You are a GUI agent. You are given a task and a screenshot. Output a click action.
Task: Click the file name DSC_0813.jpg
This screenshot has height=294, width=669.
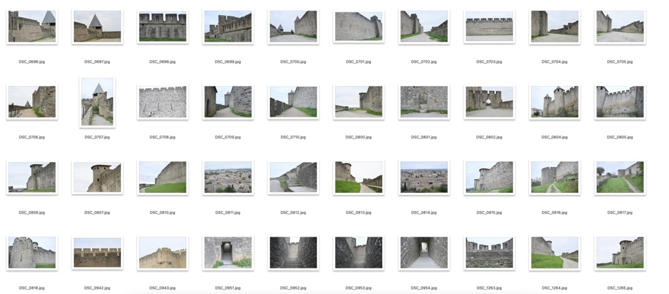[359, 213]
